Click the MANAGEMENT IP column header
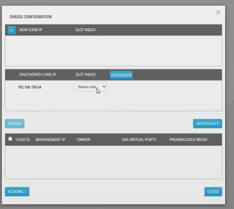 [50, 140]
